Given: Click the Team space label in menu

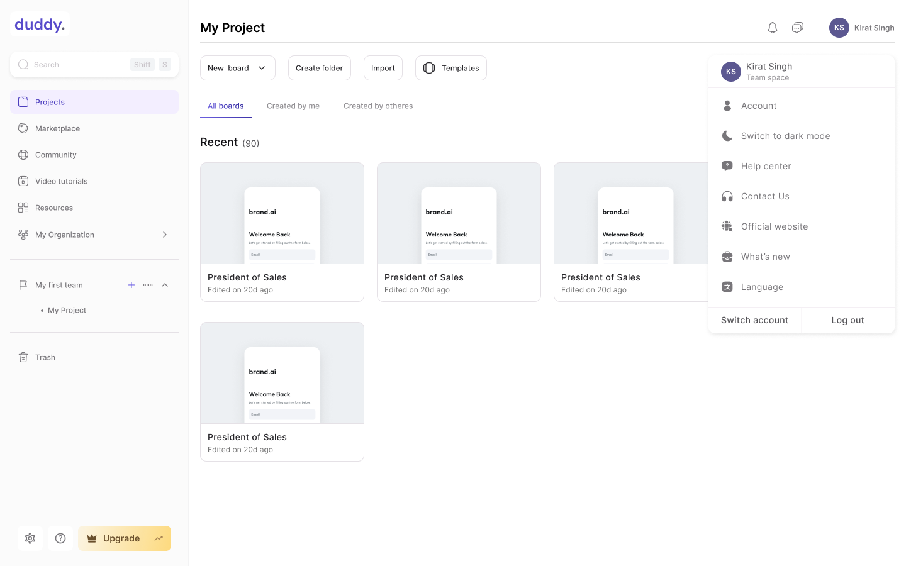Looking at the screenshot, I should 768,78.
